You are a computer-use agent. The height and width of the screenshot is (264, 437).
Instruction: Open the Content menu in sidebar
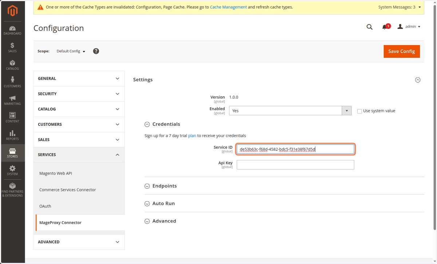[12, 118]
